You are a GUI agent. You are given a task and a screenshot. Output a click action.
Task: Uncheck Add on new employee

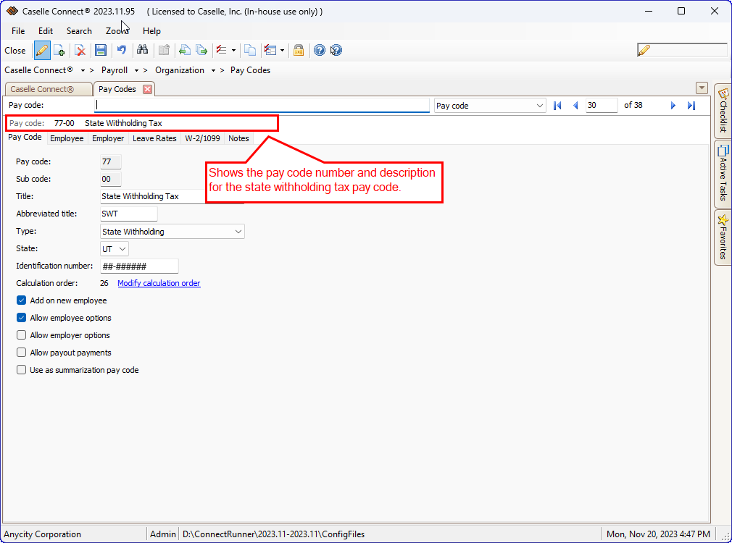21,300
